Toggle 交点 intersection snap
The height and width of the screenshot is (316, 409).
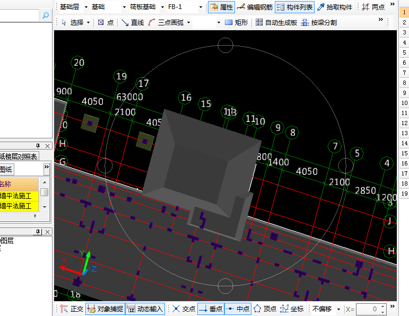(184, 309)
